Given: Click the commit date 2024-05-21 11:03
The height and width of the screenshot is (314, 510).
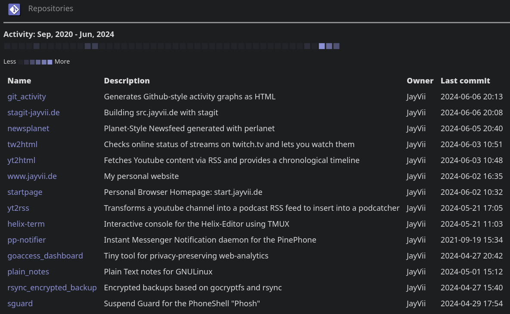Looking at the screenshot, I should click(x=472, y=224).
